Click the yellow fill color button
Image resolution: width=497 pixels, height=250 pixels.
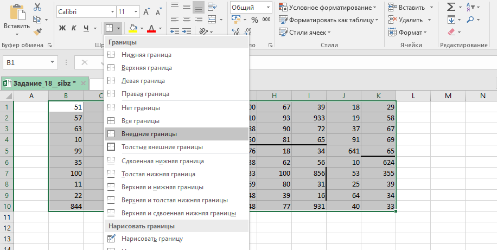[133, 28]
